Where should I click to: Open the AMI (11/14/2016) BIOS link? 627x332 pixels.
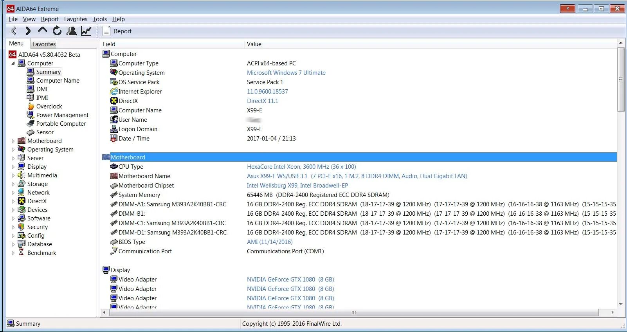click(270, 242)
